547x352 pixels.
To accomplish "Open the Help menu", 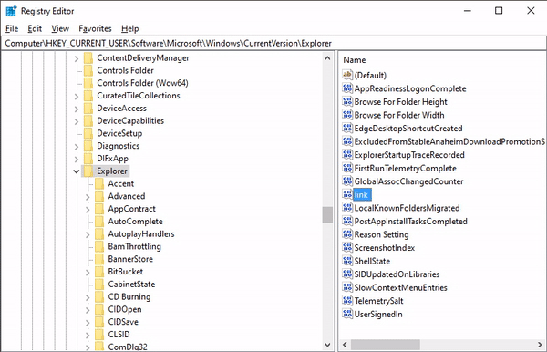I will [129, 28].
